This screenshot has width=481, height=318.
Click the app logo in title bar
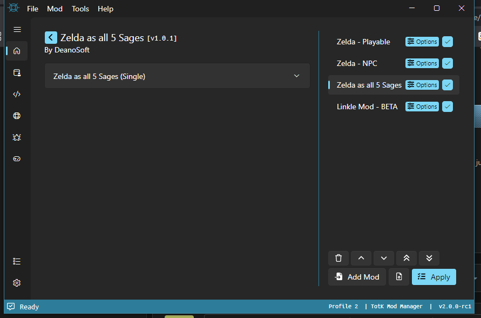coord(13,8)
